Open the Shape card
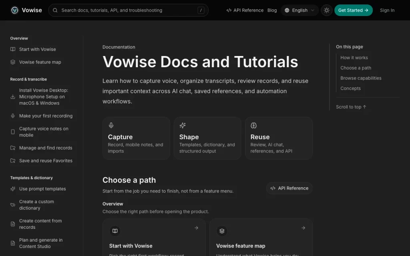 click(207, 138)
